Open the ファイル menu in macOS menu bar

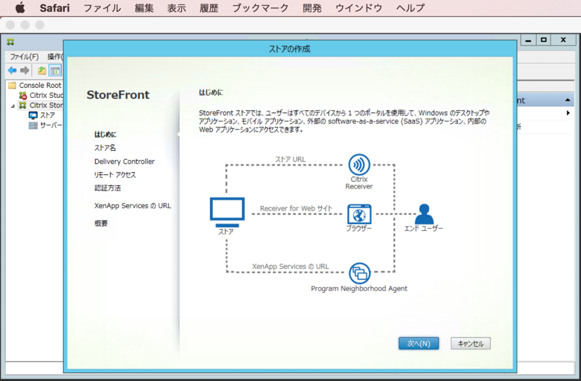(102, 8)
